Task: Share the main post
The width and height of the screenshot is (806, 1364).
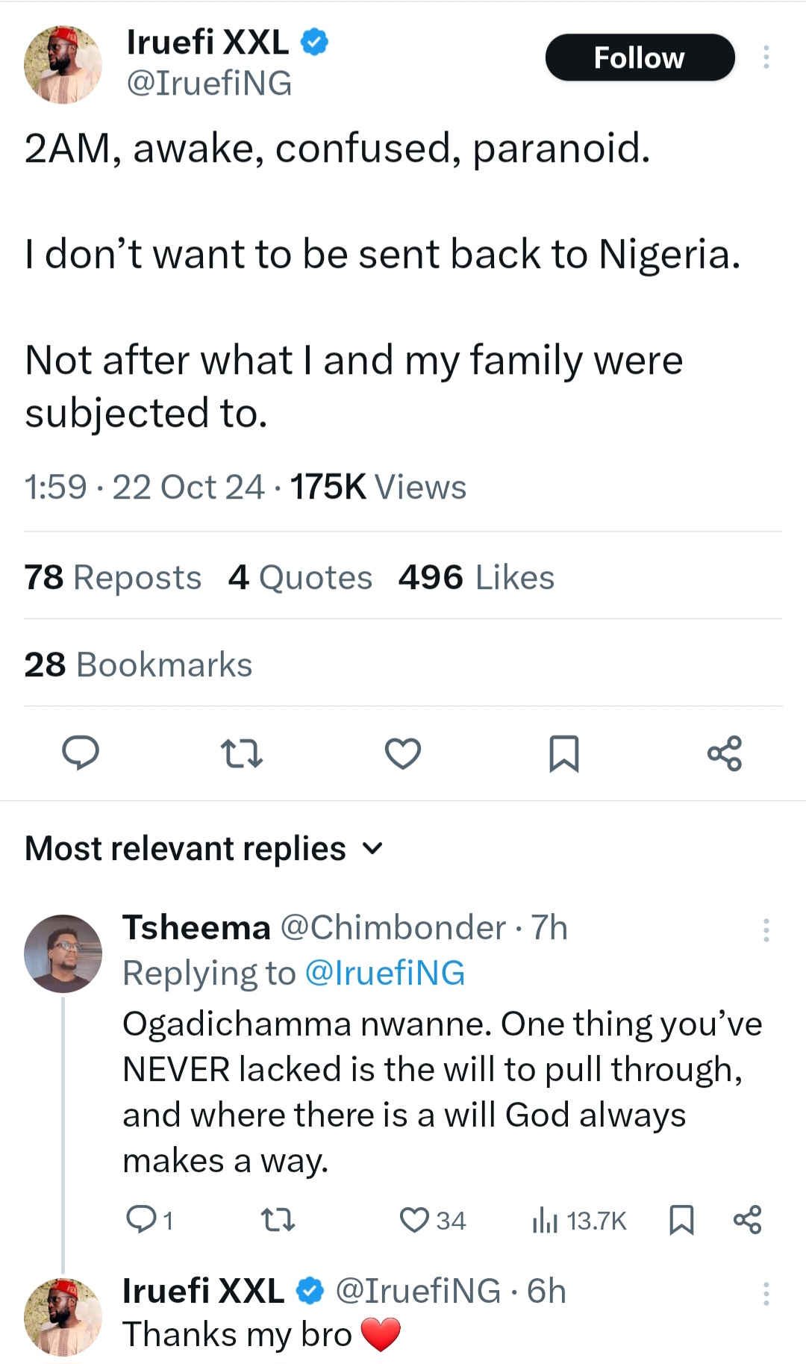Action: click(x=725, y=753)
